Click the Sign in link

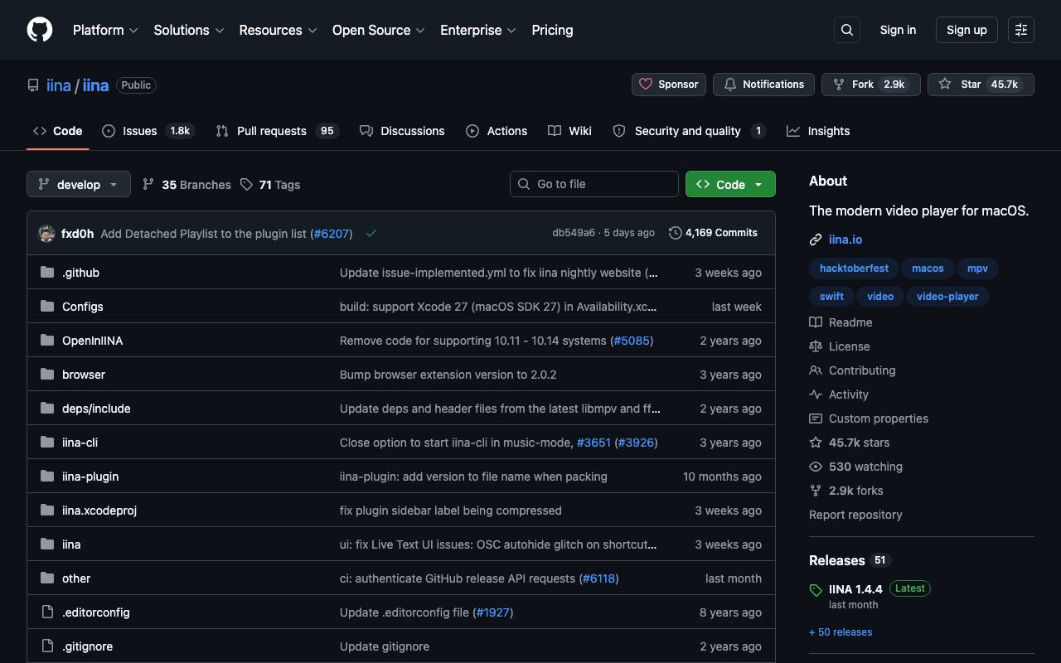pyautogui.click(x=898, y=30)
